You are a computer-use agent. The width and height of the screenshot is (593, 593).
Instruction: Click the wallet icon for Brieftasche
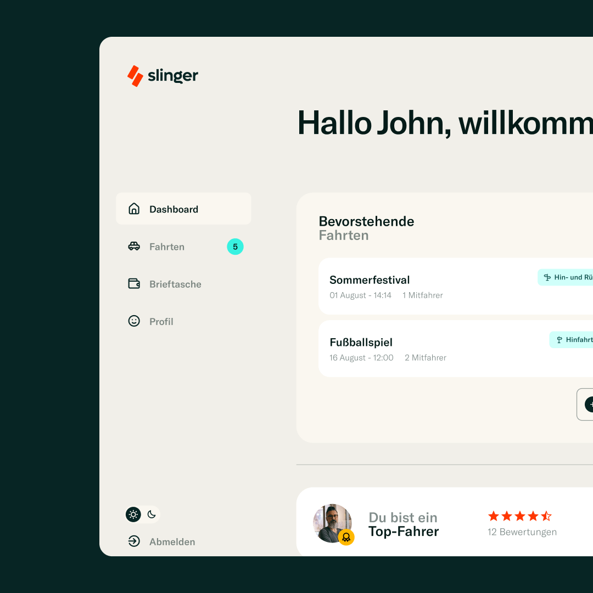coord(134,284)
